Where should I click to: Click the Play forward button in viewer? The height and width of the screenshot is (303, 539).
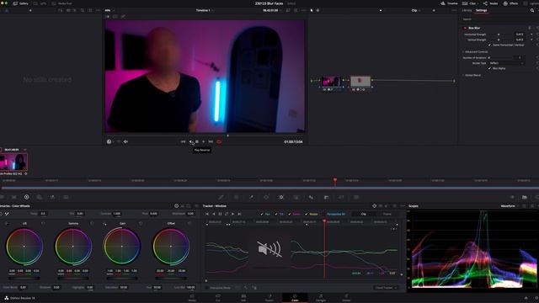(204, 141)
